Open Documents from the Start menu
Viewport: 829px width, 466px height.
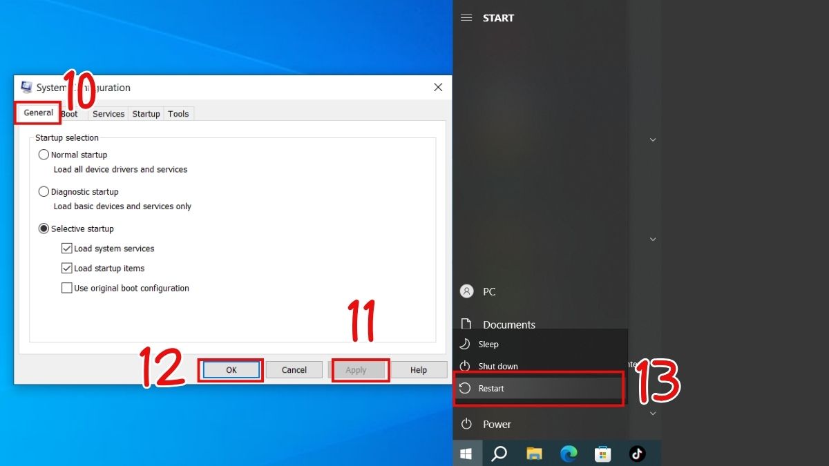click(x=508, y=324)
